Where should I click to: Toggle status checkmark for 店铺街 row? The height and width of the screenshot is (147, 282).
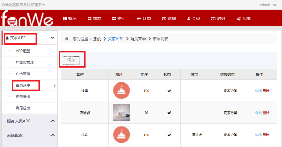(169, 113)
